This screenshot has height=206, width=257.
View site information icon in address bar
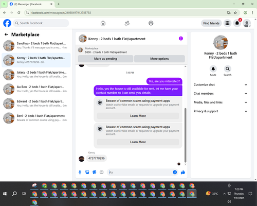[x=27, y=13]
